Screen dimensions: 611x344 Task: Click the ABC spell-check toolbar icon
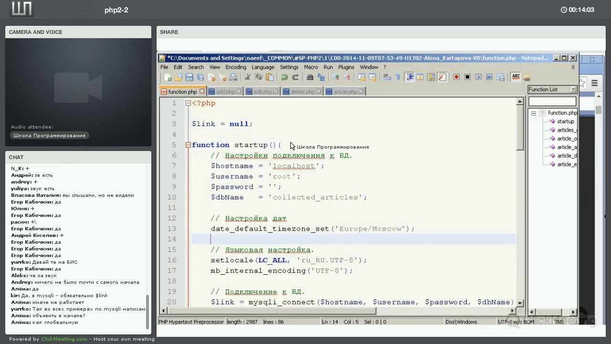[516, 77]
